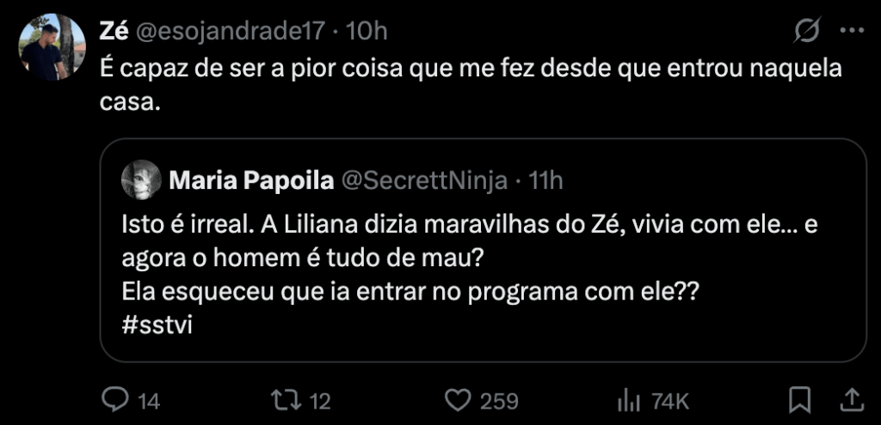Click the display name Zé

[x=114, y=31]
